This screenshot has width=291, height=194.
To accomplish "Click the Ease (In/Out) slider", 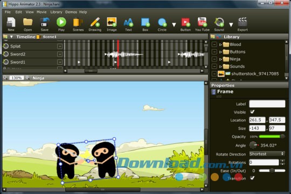I will [x=272, y=170].
